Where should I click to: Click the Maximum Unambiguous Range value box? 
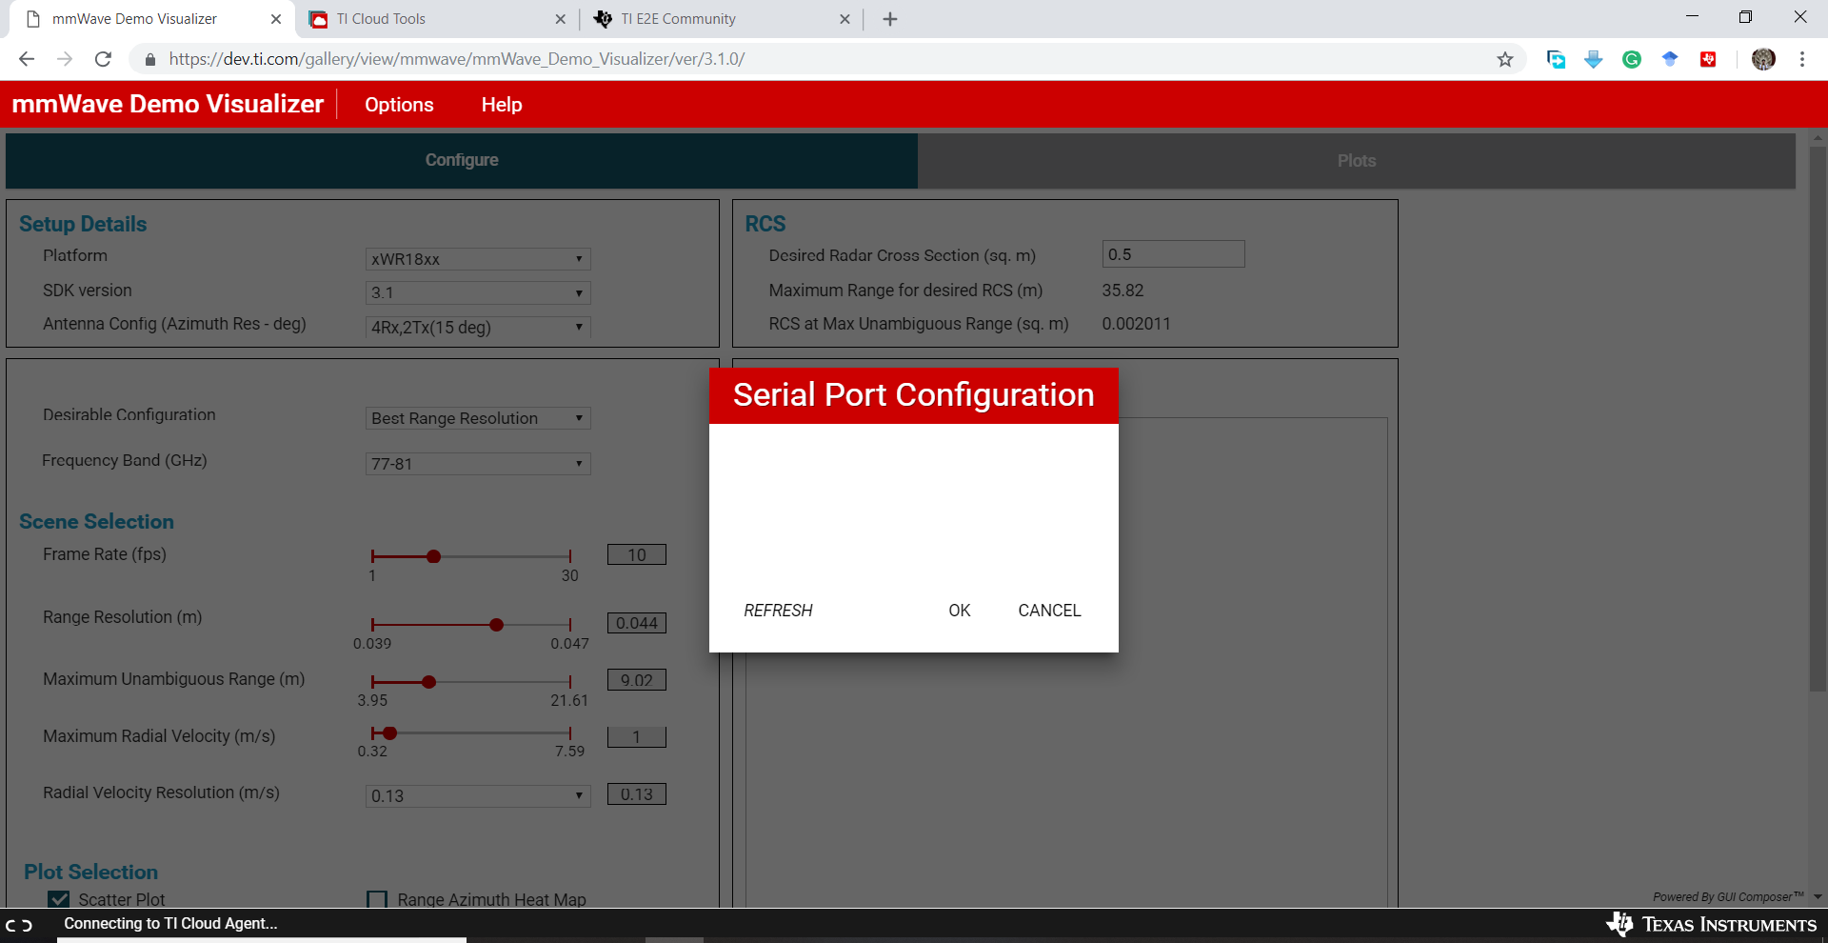pyautogui.click(x=637, y=680)
